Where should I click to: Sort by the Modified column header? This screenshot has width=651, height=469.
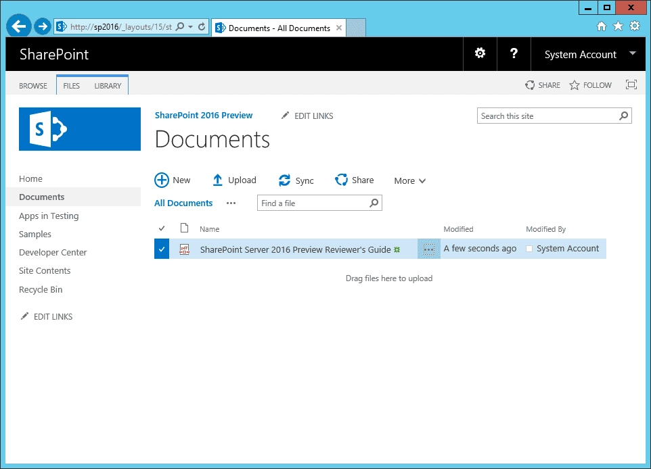[458, 229]
